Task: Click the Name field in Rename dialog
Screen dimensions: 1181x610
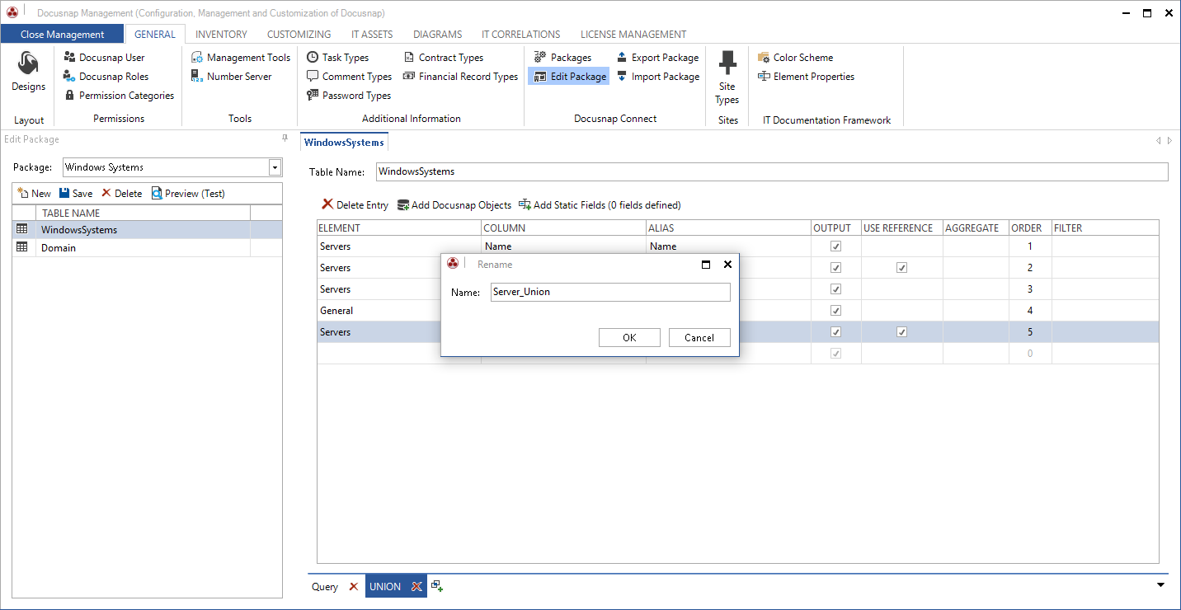Action: click(x=610, y=292)
